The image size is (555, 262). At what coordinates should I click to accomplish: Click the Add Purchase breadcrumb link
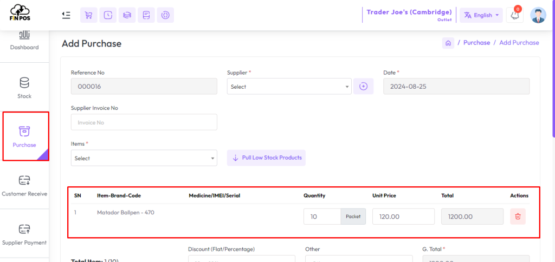tap(519, 43)
